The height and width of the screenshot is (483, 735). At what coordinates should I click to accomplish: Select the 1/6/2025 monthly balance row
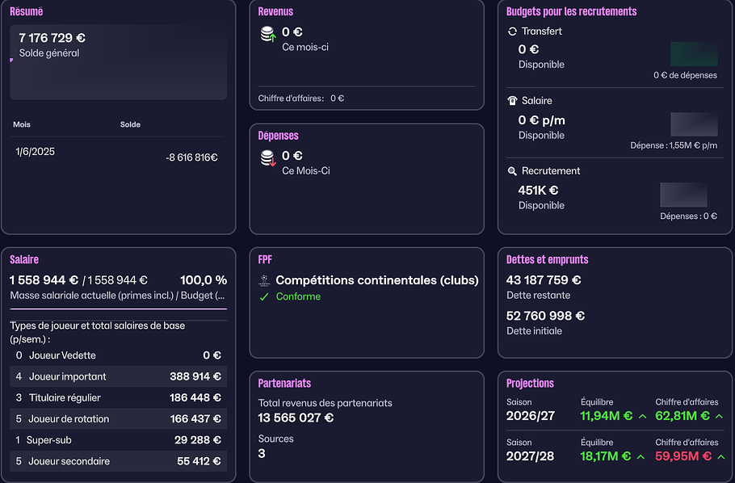click(x=117, y=153)
